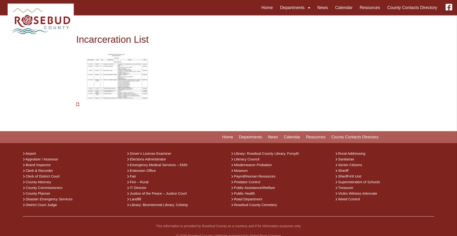This screenshot has height=236, width=457.
Task: Click the County Attorney link
Action: coord(38,182)
